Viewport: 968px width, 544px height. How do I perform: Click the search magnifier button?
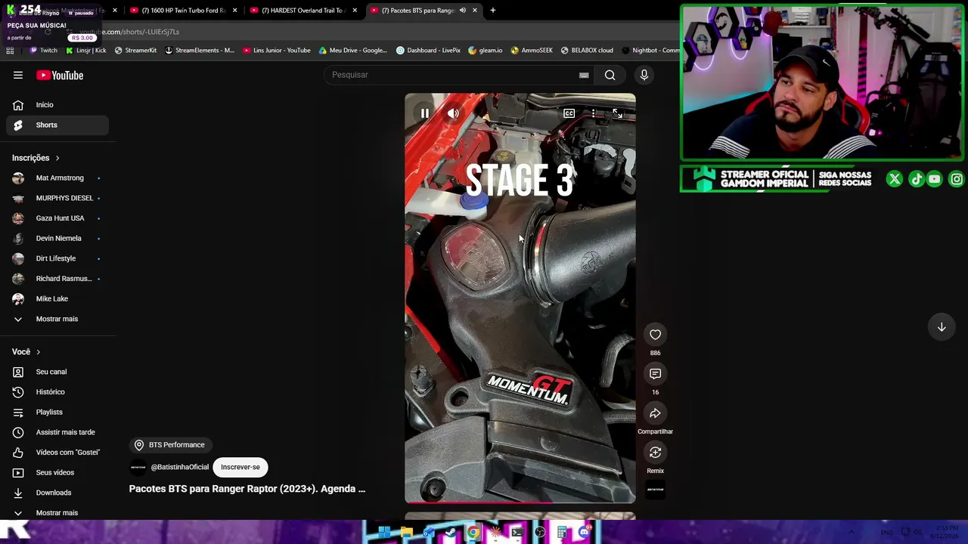coord(610,75)
